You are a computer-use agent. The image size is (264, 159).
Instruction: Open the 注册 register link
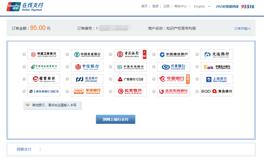pos(166,6)
